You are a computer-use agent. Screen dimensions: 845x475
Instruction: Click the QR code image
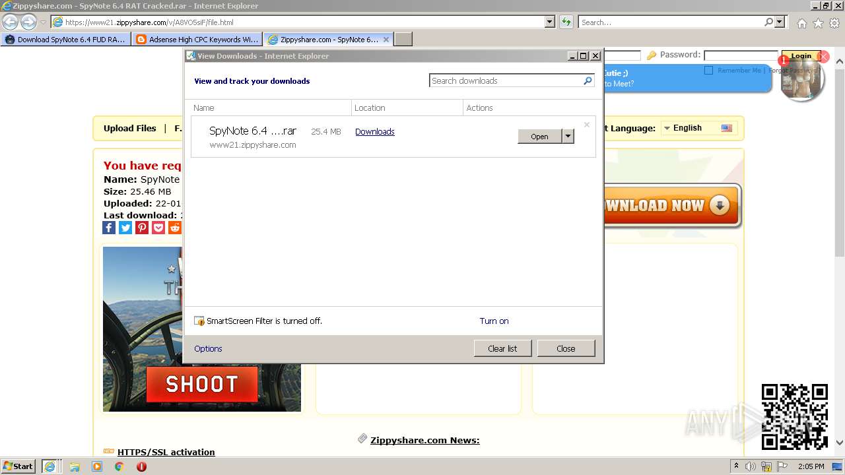point(795,417)
